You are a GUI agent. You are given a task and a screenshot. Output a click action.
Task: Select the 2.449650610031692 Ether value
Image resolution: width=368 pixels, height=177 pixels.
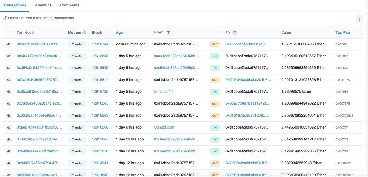point(304,127)
